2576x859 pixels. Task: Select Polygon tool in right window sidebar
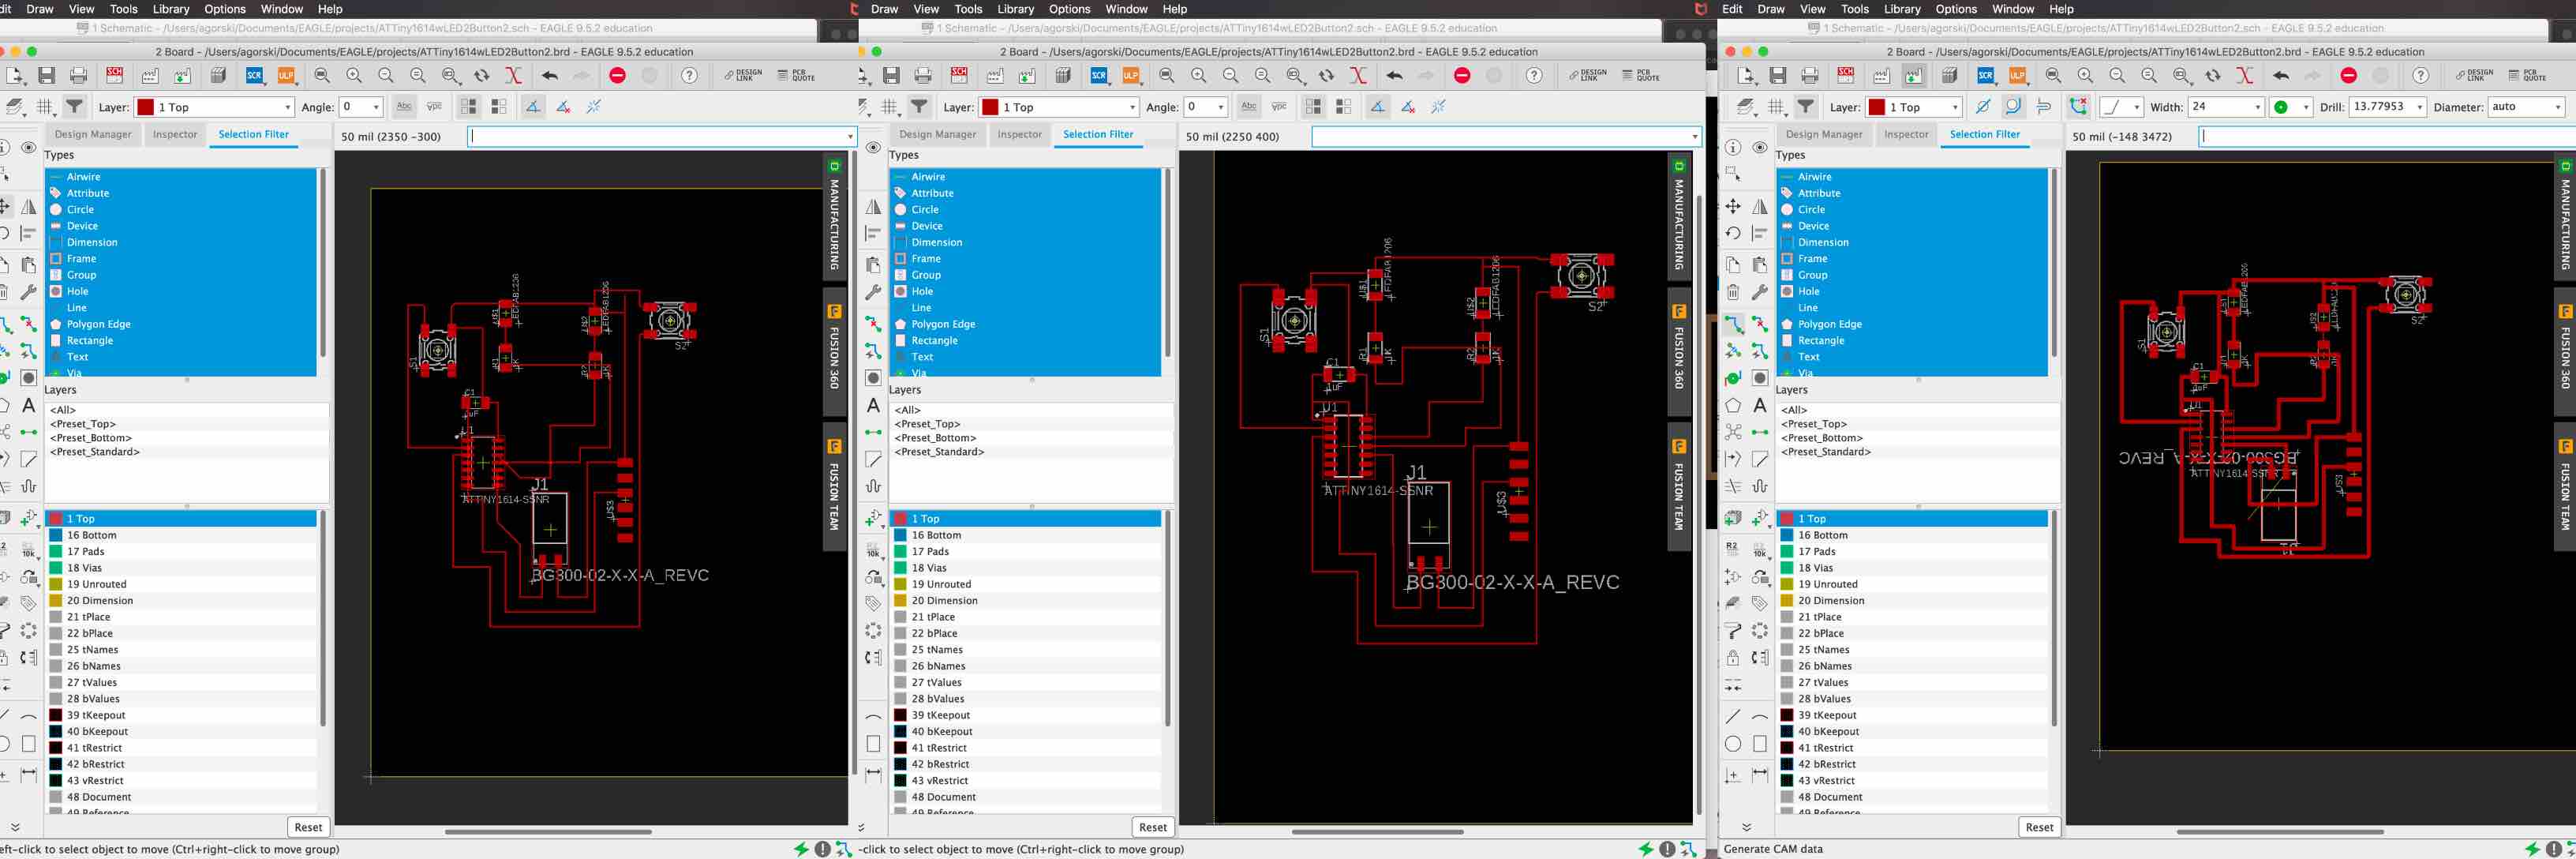(x=1733, y=405)
